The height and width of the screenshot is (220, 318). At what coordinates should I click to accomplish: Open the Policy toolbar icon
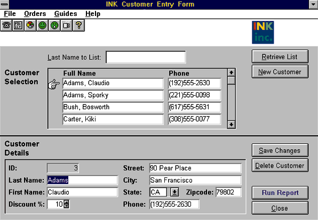coord(18,26)
